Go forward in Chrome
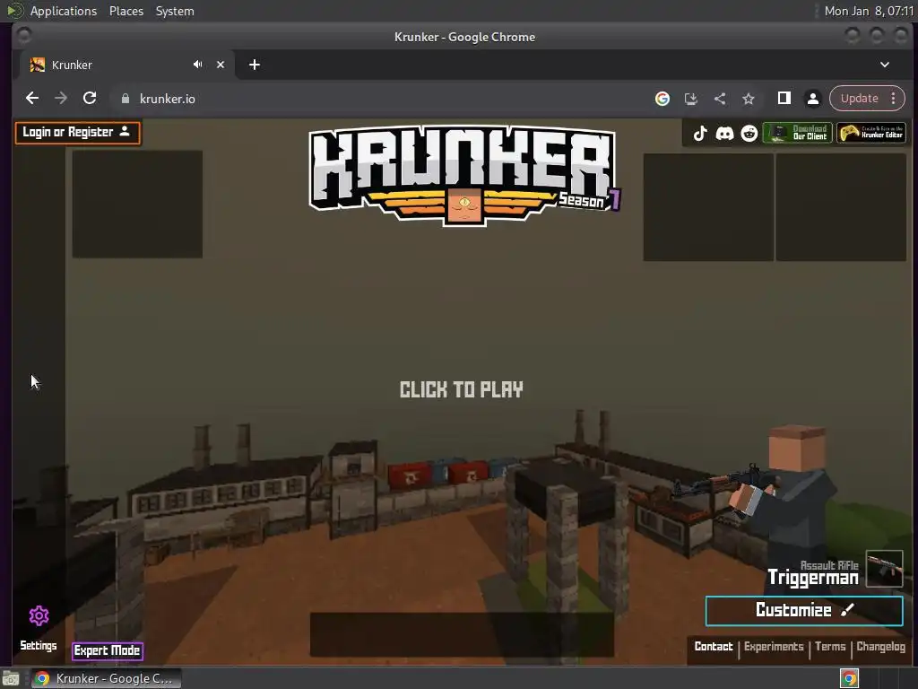The height and width of the screenshot is (689, 918). pyautogui.click(x=61, y=99)
